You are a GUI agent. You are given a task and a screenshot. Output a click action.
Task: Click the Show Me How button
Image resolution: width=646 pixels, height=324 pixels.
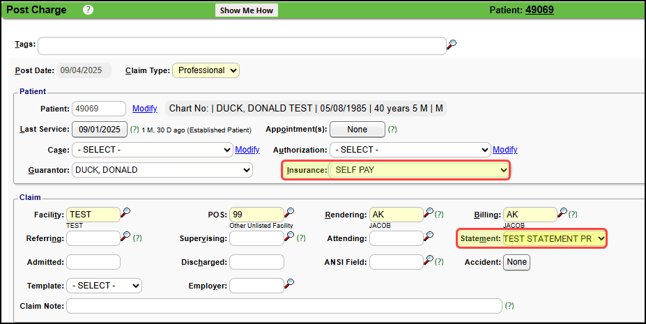pos(247,10)
